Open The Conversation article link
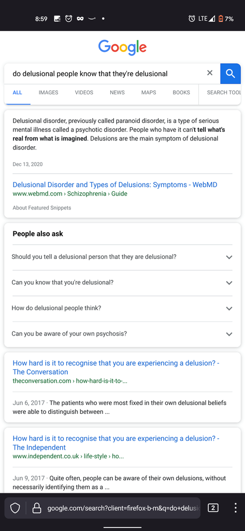Viewport: 245px width, 531px height. 116,368
